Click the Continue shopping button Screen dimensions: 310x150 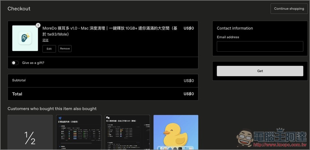289,9
